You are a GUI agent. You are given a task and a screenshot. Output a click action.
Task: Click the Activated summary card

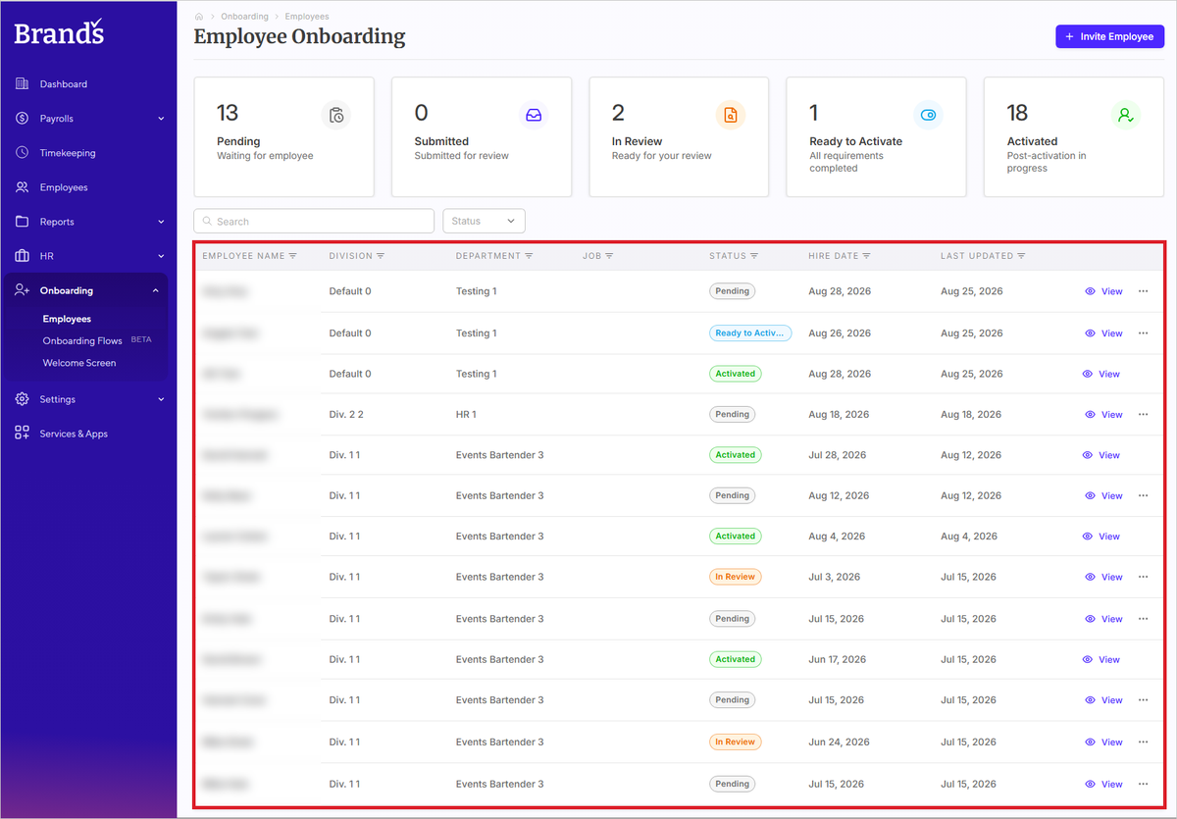pos(1074,137)
